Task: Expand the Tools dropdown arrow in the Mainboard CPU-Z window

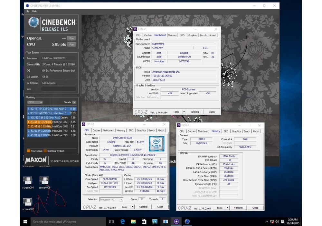Action: coord(184,112)
